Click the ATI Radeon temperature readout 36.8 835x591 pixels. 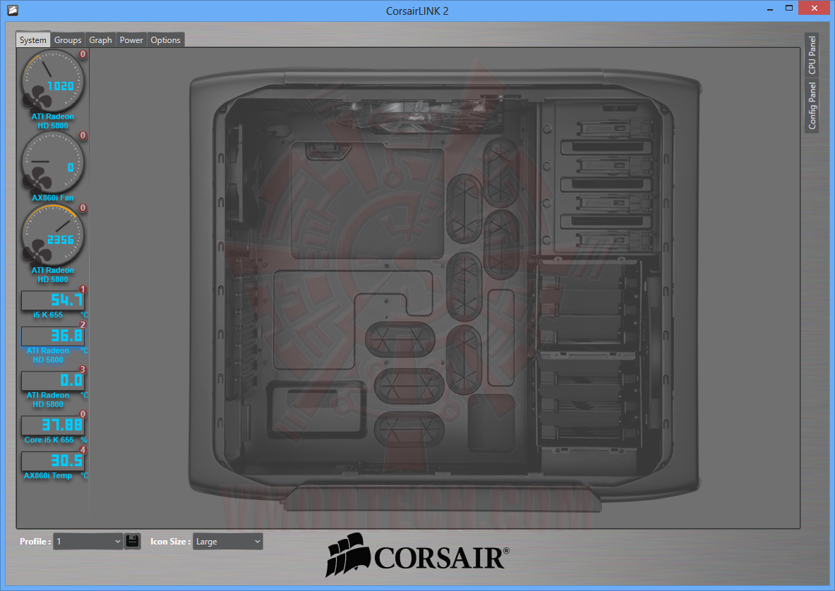coord(53,336)
